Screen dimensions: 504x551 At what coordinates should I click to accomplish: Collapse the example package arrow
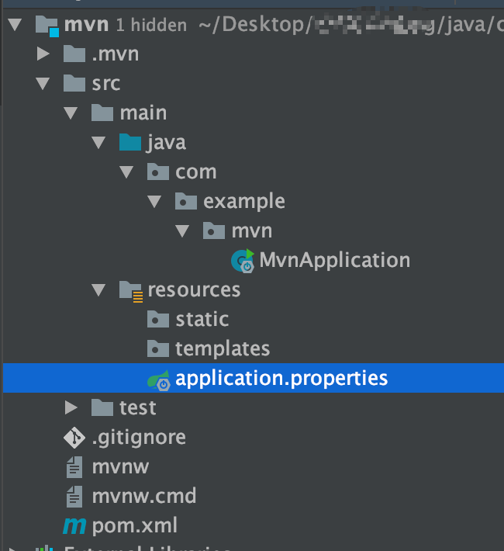154,201
